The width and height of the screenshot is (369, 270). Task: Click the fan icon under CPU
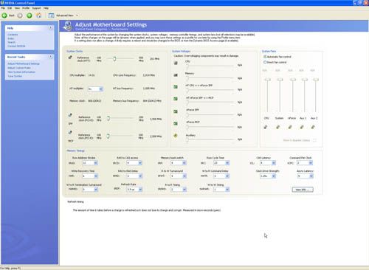click(266, 127)
